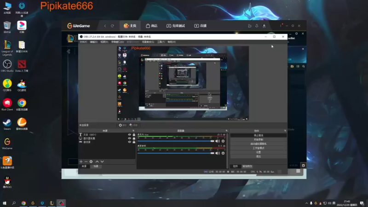This screenshot has height=207, width=368.
Task: Open 优酷 desktop shortcut
Action: [x=22, y=27]
